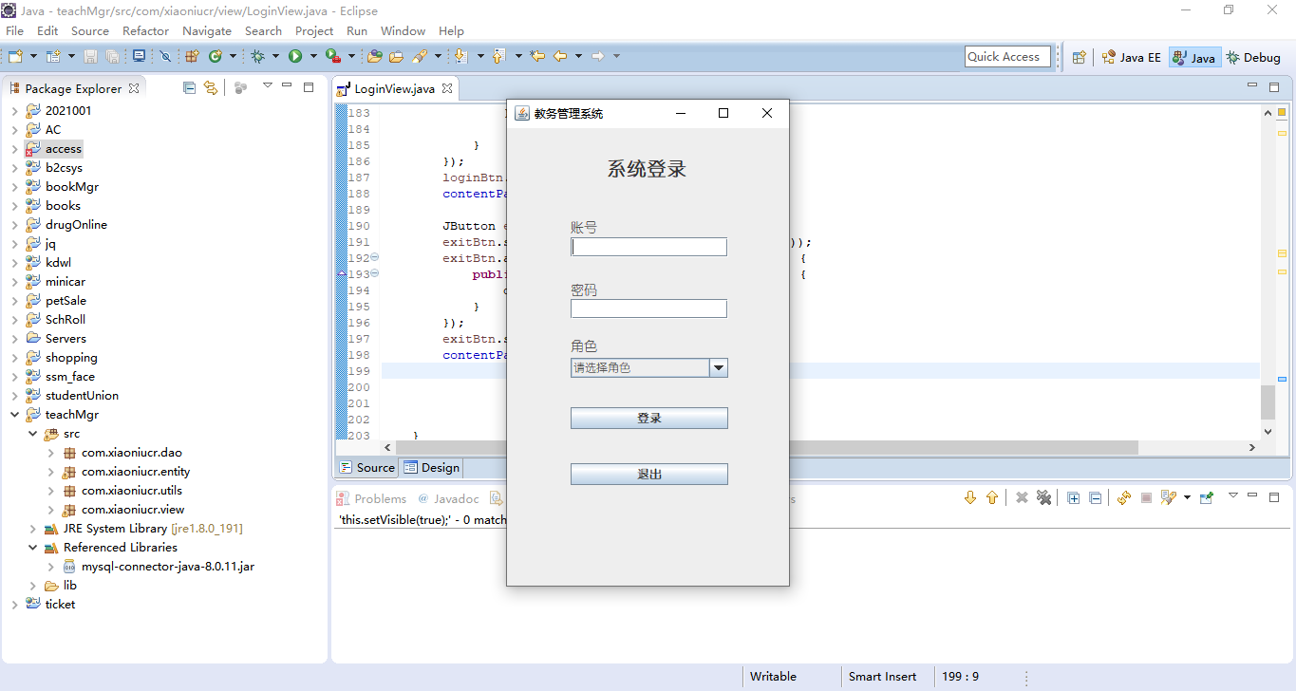Open the 请选择角色 role dropdown

[x=719, y=368]
